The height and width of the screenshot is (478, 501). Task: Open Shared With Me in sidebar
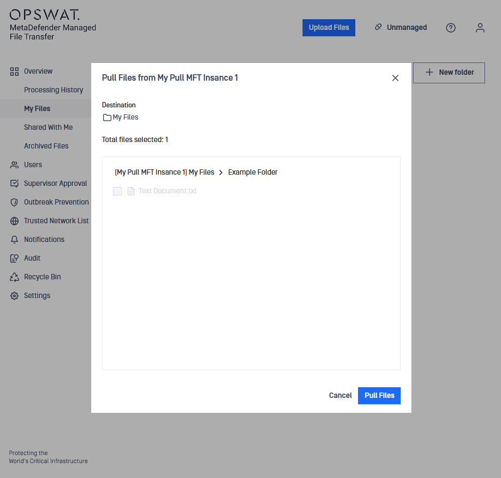(x=48, y=127)
